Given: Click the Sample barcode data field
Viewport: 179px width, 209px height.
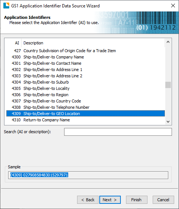Looking at the screenshot, I should (x=88, y=175).
